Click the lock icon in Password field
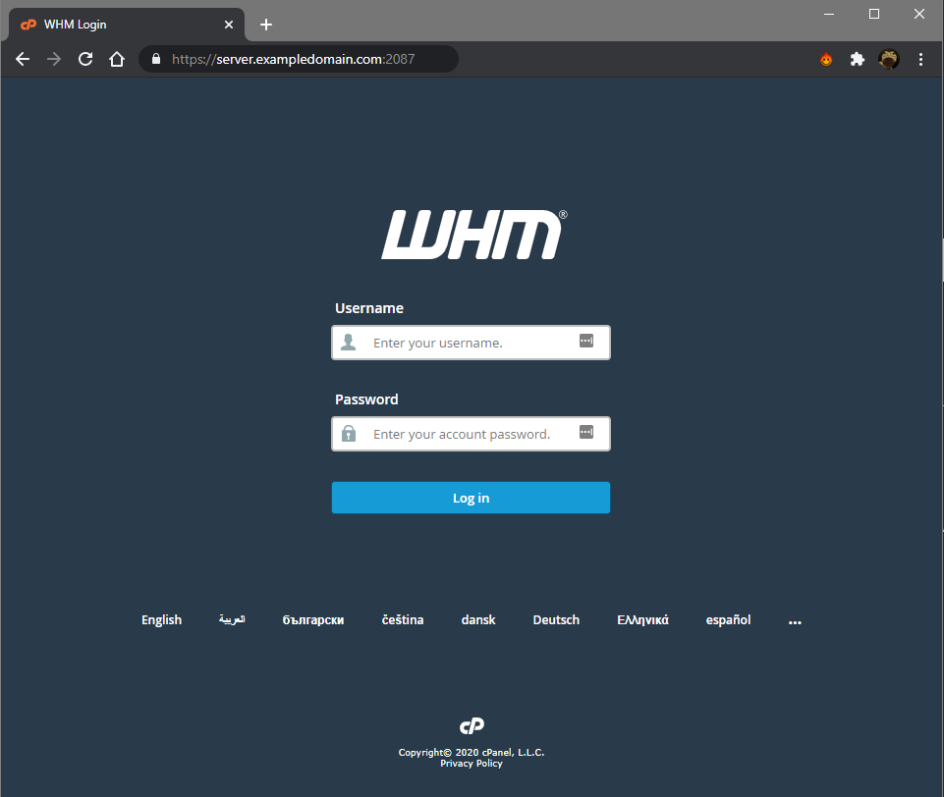Viewport: 944px width, 797px height. point(349,434)
